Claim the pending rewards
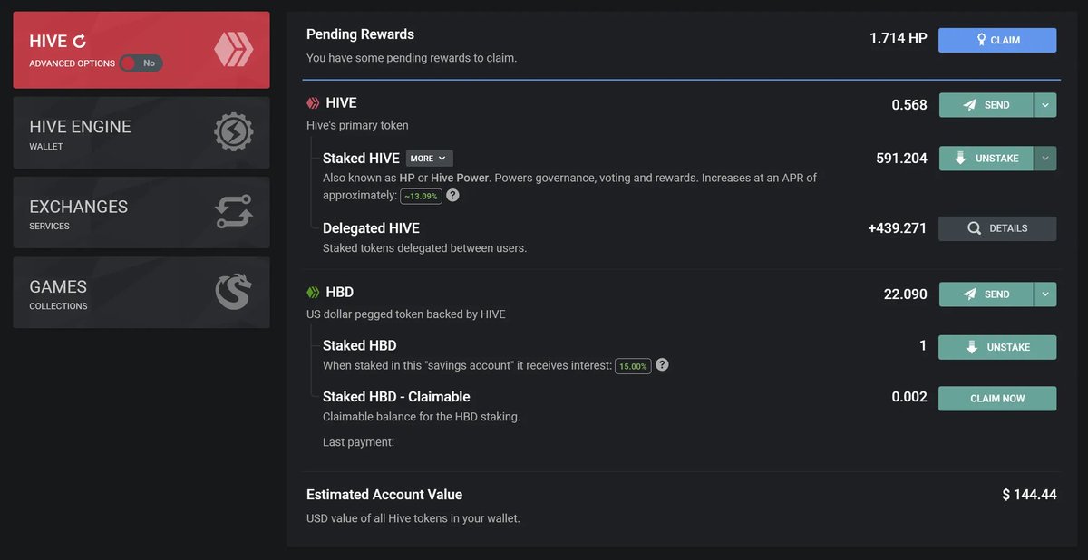This screenshot has width=1088, height=560. click(997, 40)
